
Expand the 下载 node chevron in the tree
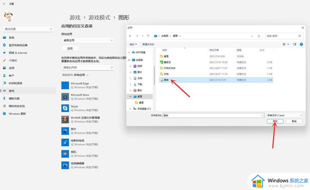(x=130, y=84)
